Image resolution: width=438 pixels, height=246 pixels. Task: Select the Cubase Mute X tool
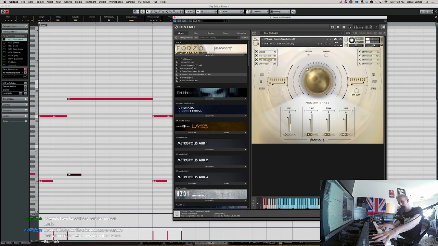point(167,12)
